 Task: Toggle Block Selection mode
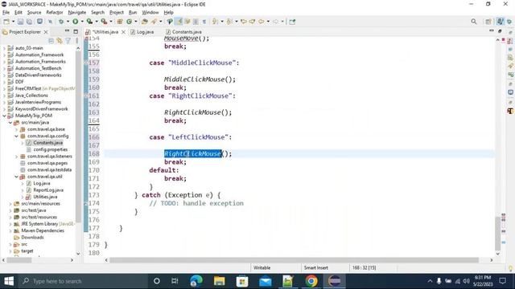click(196, 22)
